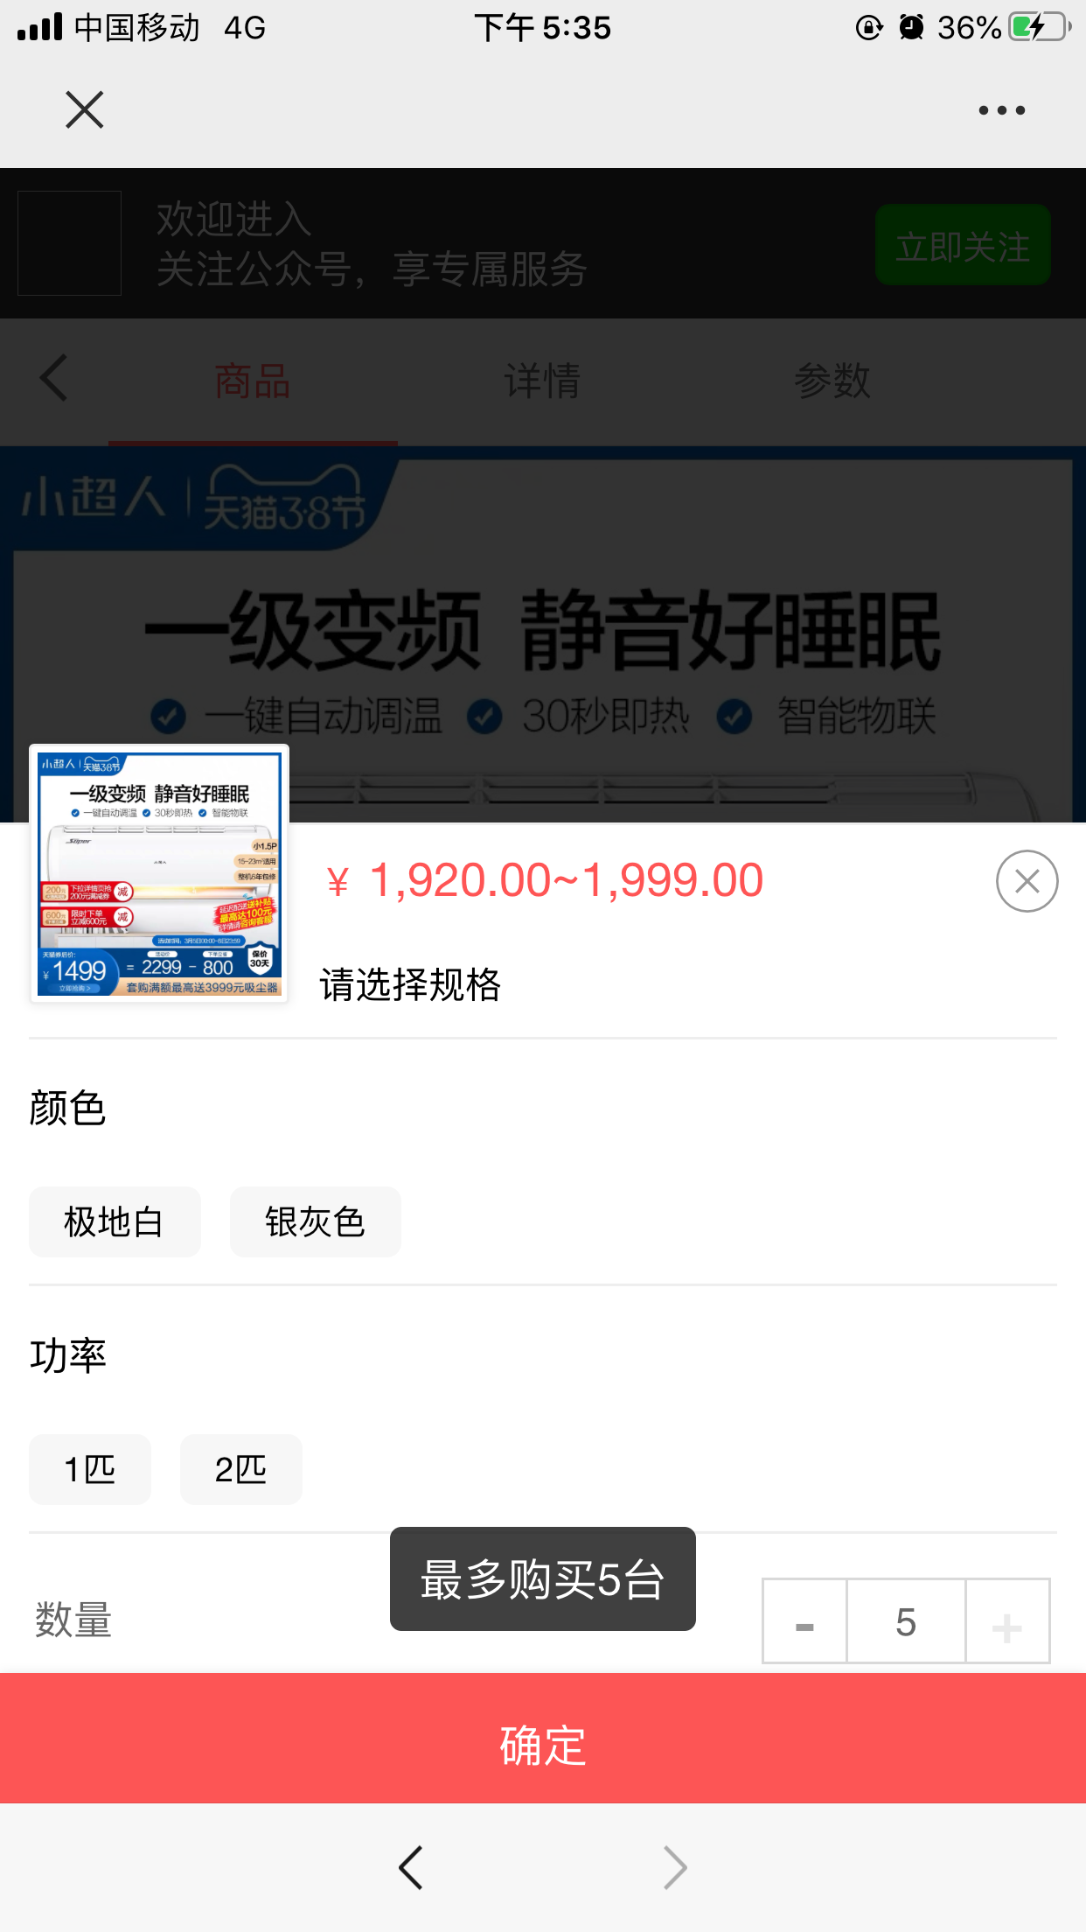Screen dimensions: 1086x1932
Task: Select the 银灰色 color option
Action: pos(315,1221)
